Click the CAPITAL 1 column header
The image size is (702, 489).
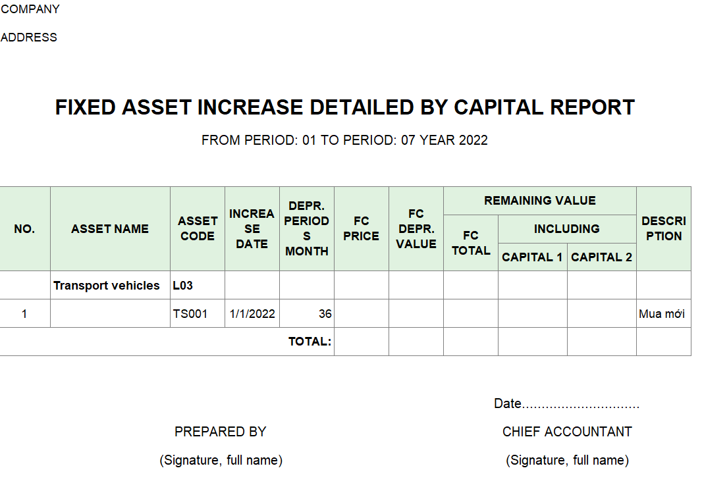pyautogui.click(x=532, y=257)
